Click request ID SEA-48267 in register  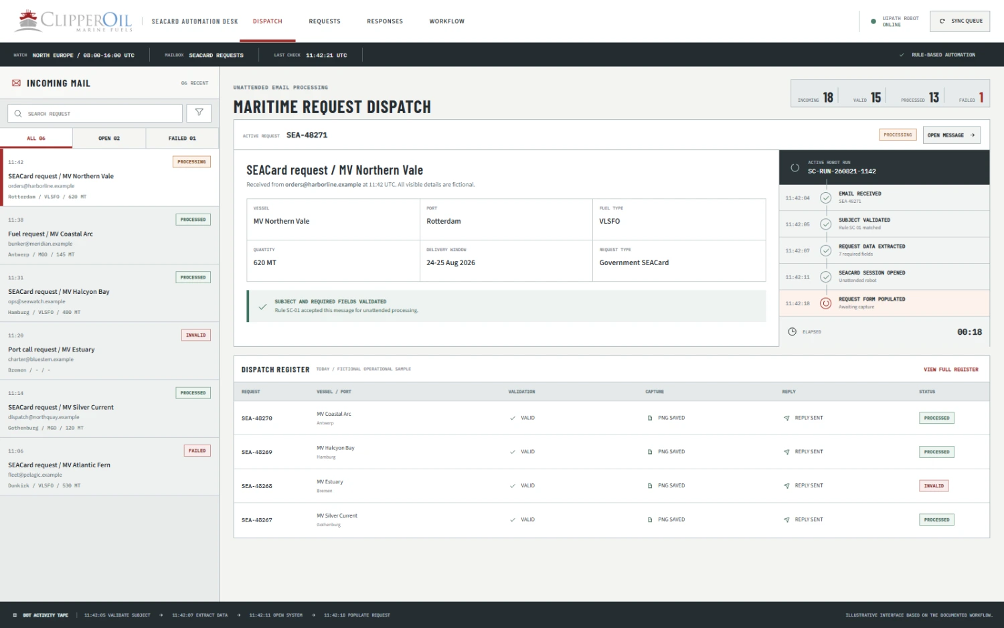257,520
